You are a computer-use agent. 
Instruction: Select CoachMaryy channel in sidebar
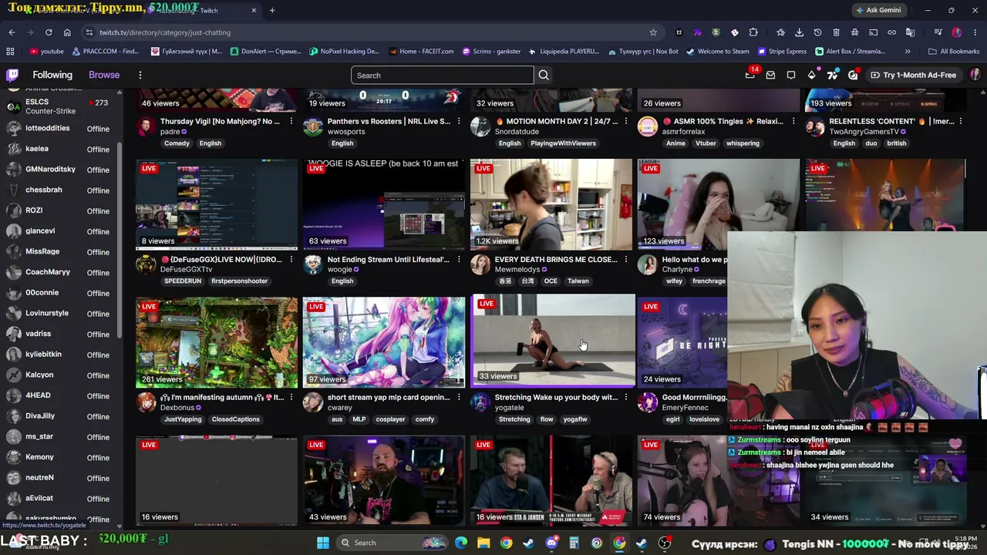(x=62, y=272)
